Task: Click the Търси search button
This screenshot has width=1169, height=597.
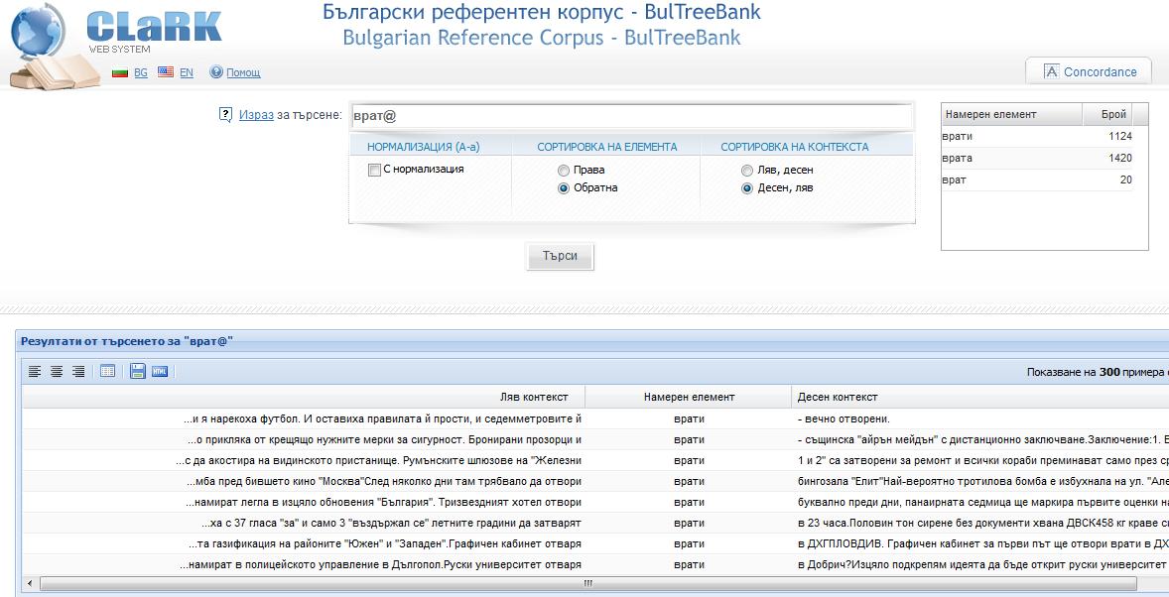Action: pos(560,256)
